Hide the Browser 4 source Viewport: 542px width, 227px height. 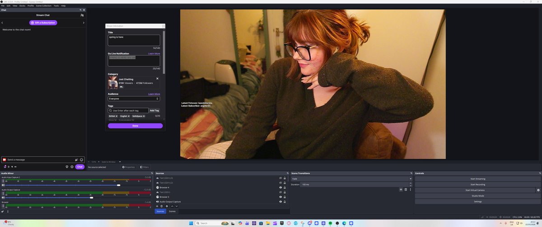coord(280,187)
